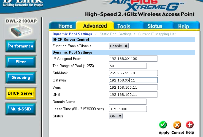This screenshot has height=137, width=203.
Task: Click the Domain Name input field
Action: (x=128, y=102)
